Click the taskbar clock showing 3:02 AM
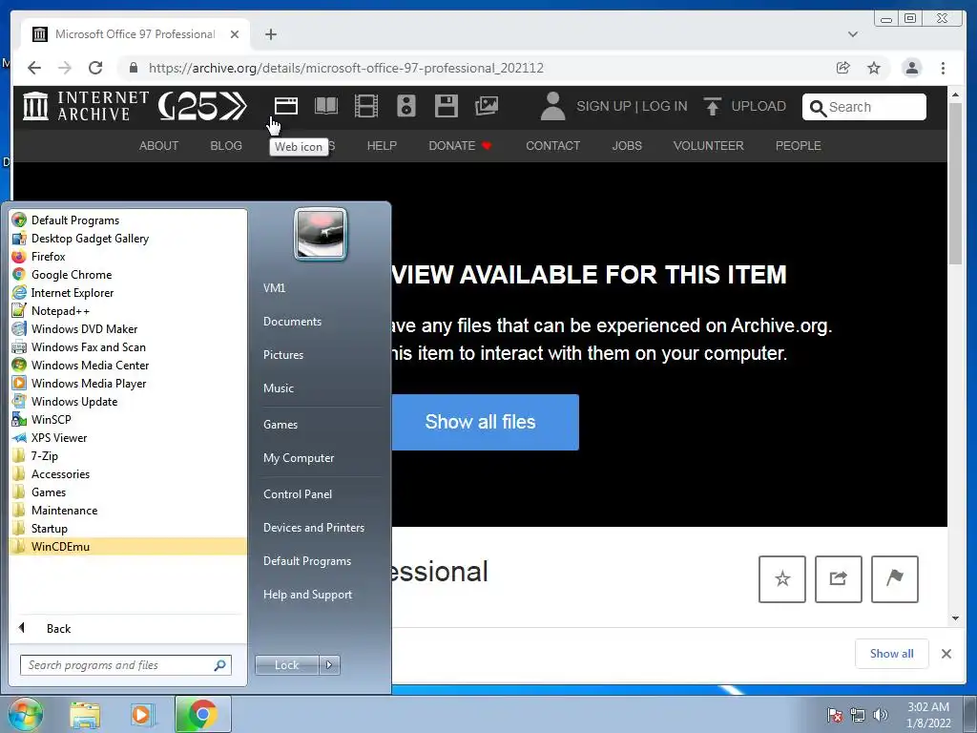This screenshot has width=977, height=733. 928,714
